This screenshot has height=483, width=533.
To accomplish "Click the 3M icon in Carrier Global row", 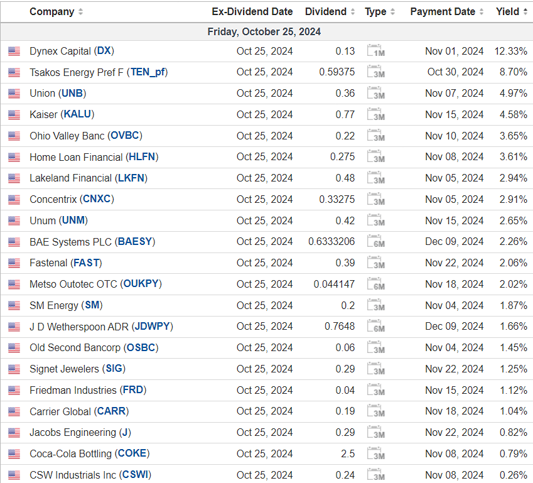I will [375, 411].
